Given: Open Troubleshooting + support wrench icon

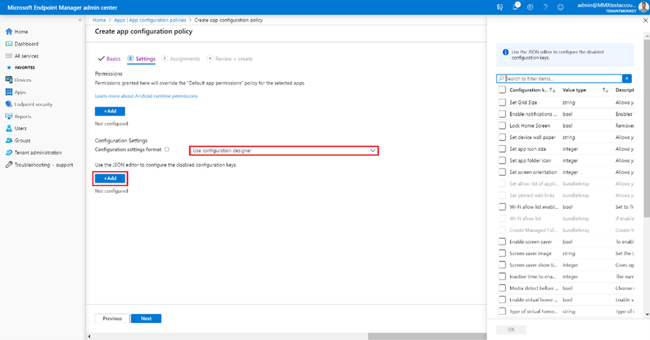Looking at the screenshot, I should pos(8,164).
